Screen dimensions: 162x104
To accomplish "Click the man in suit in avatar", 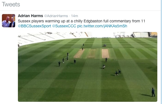I will click(12, 22).
